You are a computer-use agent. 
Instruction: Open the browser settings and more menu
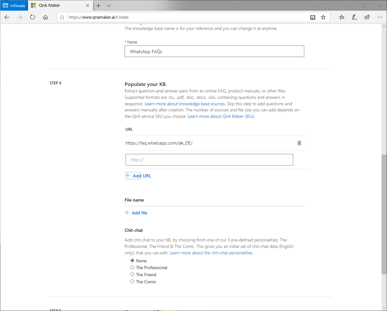click(380, 17)
